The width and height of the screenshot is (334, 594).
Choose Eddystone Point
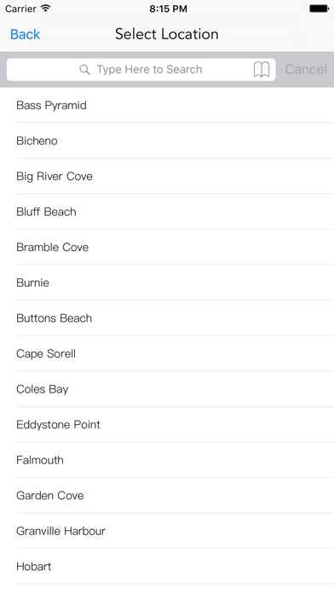click(167, 424)
